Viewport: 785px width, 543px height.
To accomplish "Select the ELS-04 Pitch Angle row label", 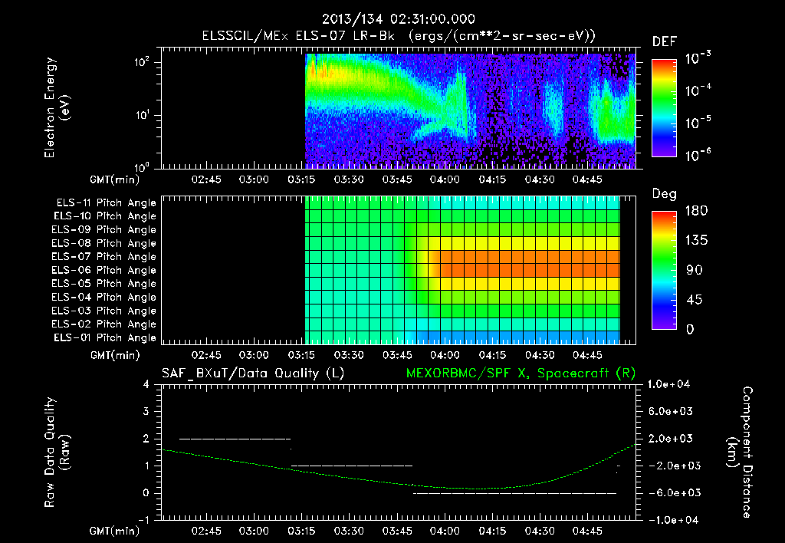I will tap(103, 297).
